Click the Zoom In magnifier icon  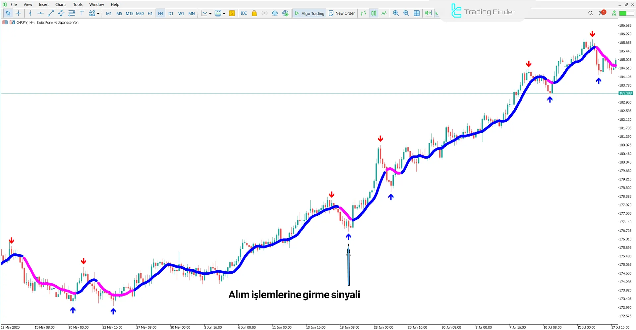tap(396, 13)
